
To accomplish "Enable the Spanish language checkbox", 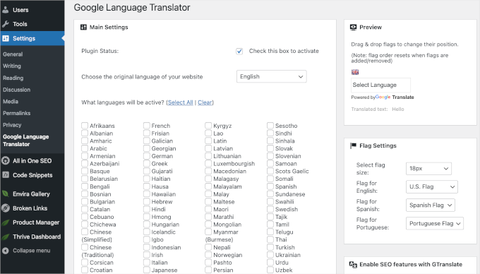I will [270, 186].
